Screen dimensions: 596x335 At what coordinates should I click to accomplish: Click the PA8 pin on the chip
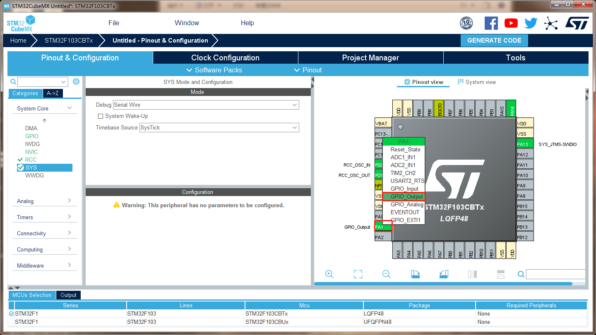point(525,196)
